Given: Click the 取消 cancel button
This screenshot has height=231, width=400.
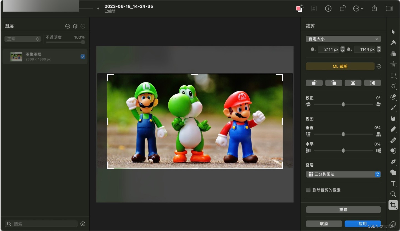Looking at the screenshot, I should click(324, 224).
